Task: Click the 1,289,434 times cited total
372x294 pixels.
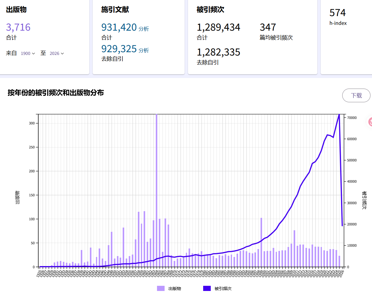Action: (218, 27)
